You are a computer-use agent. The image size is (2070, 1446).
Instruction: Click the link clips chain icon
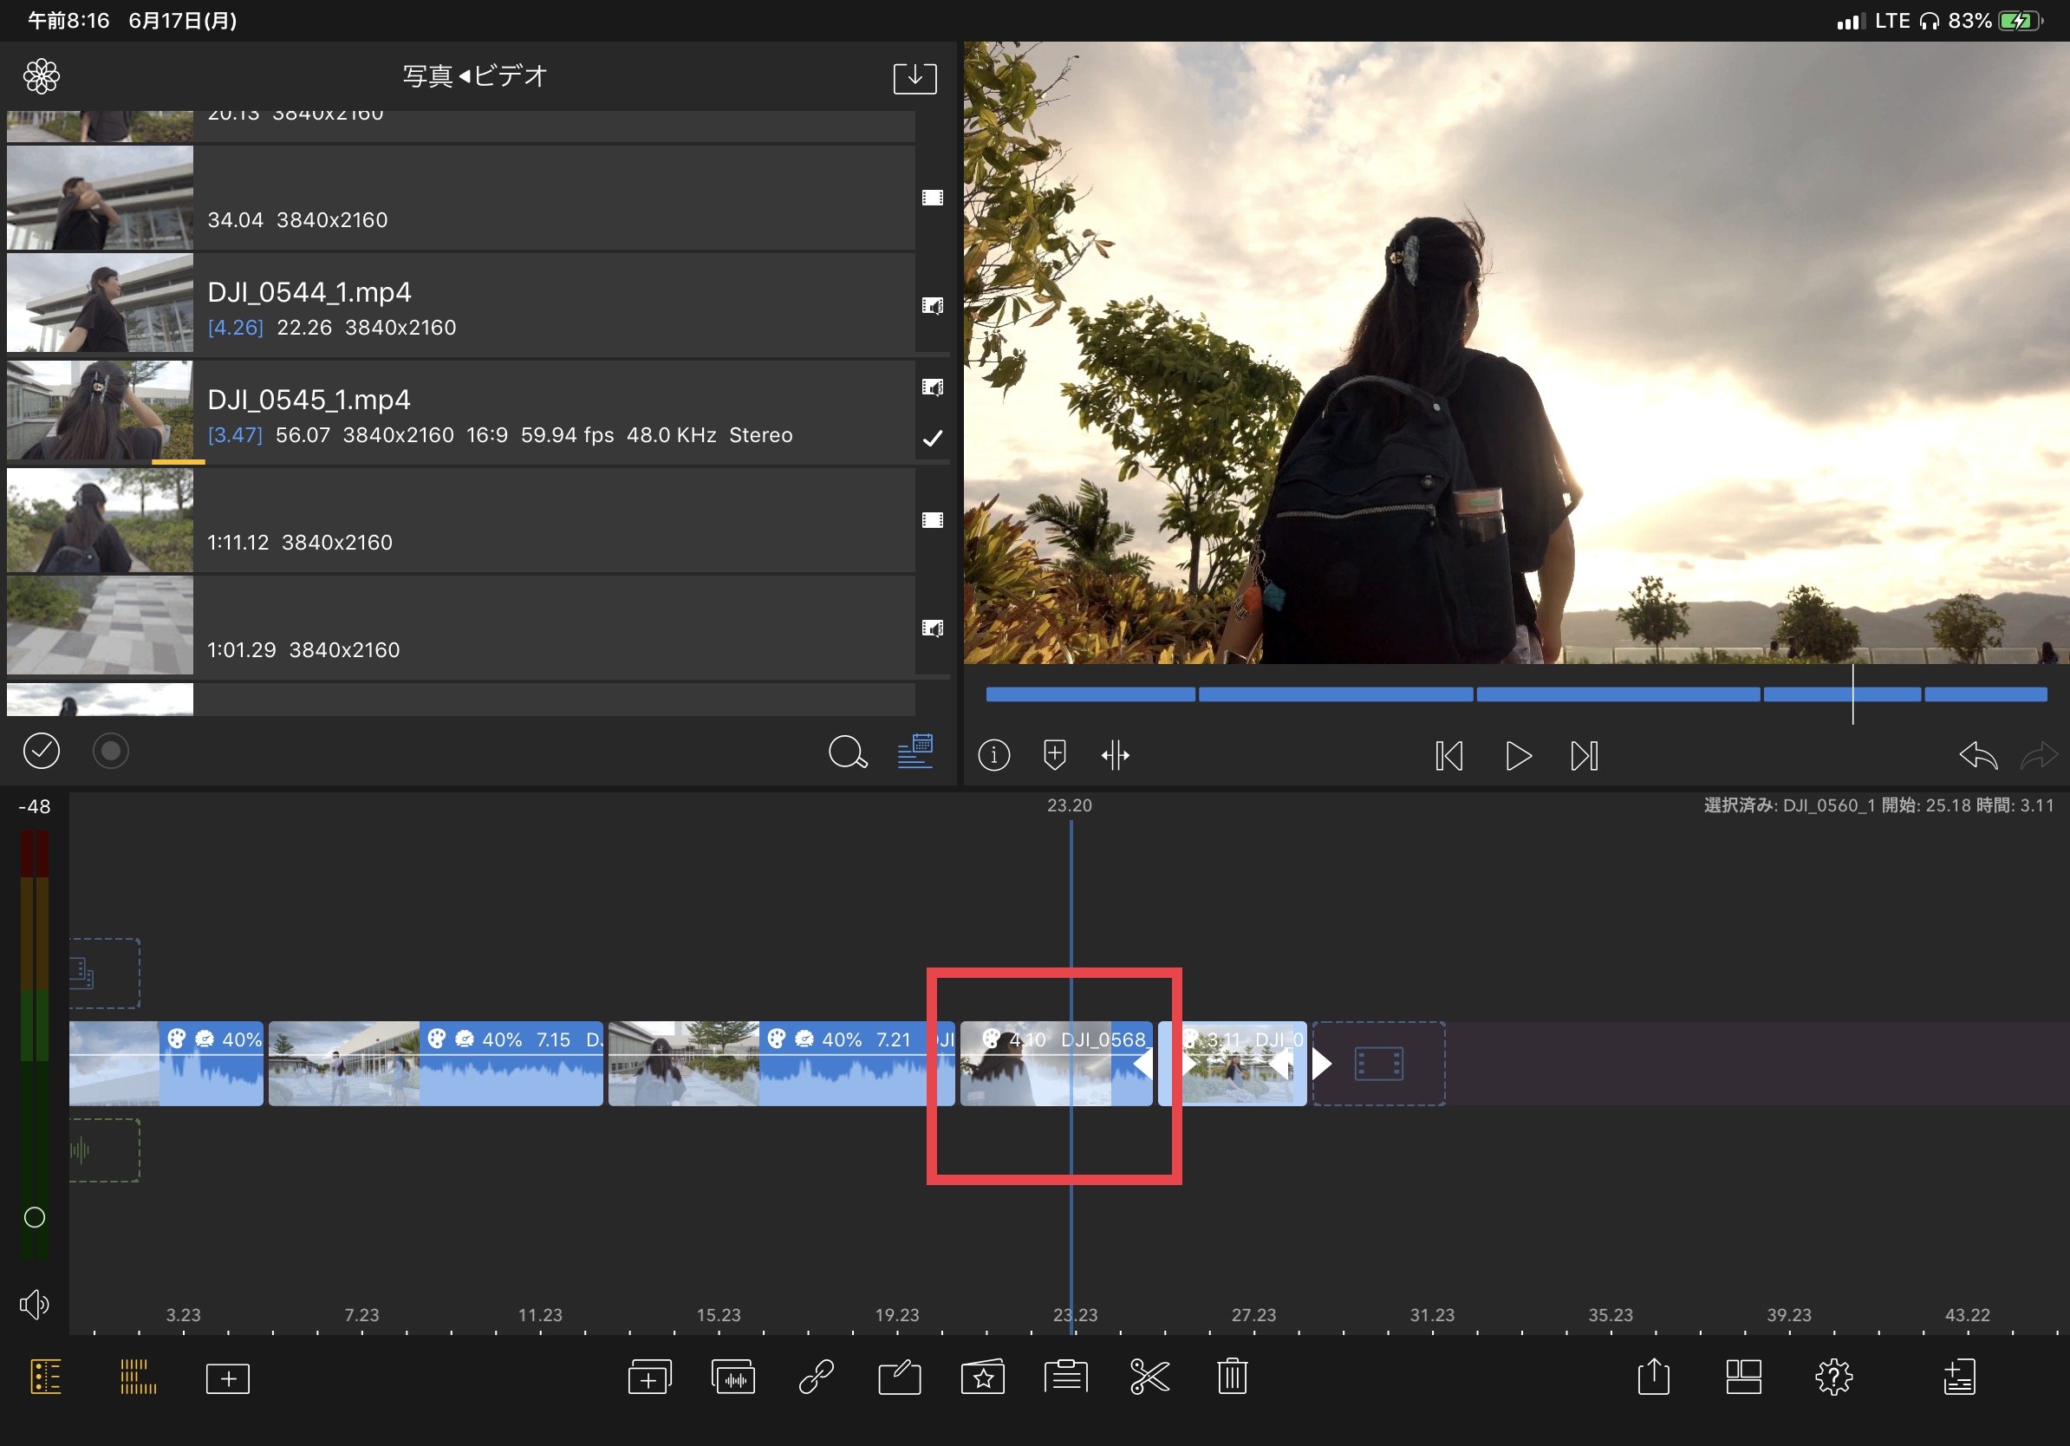click(x=816, y=1377)
